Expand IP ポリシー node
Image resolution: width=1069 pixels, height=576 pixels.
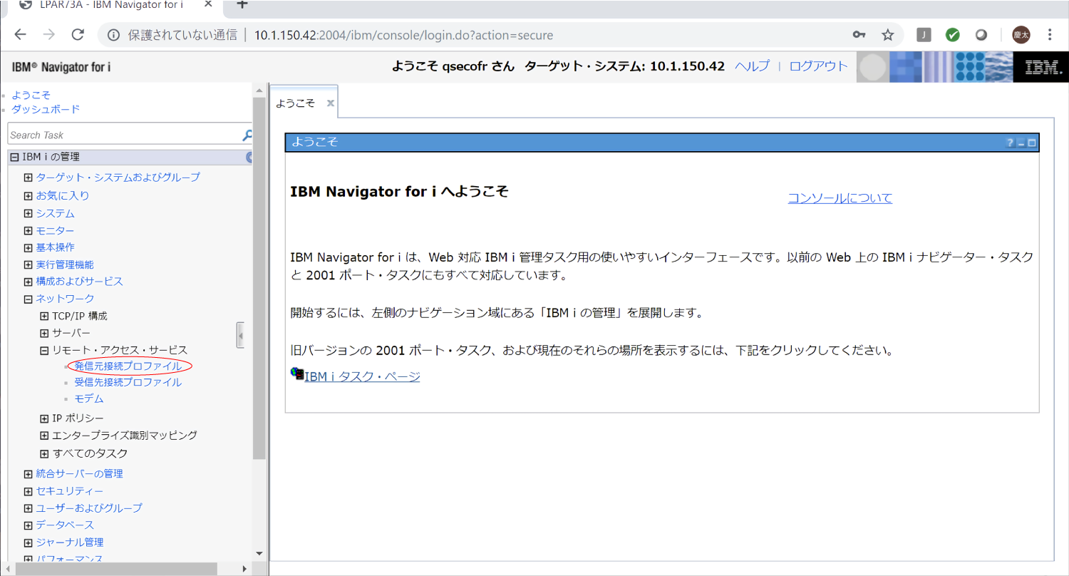(44, 418)
